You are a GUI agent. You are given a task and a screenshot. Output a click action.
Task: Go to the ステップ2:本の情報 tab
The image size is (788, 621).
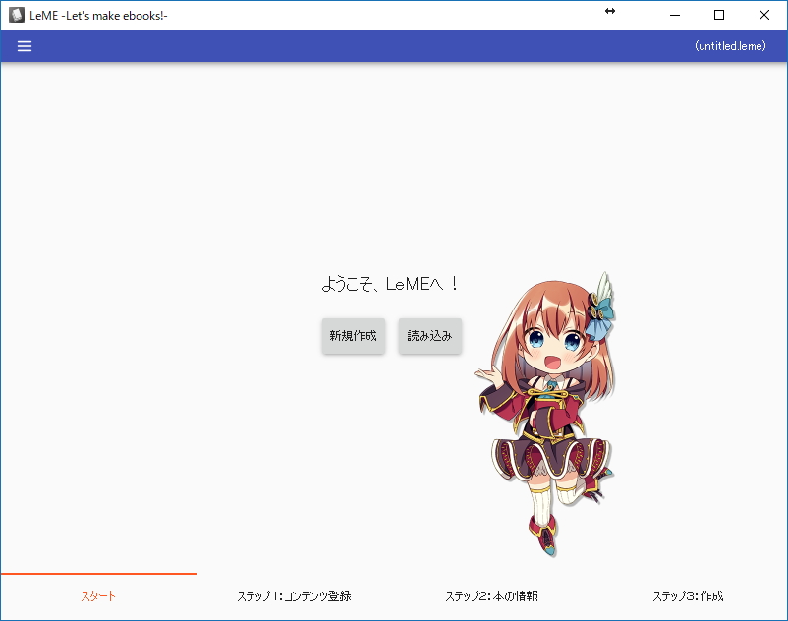(x=491, y=596)
